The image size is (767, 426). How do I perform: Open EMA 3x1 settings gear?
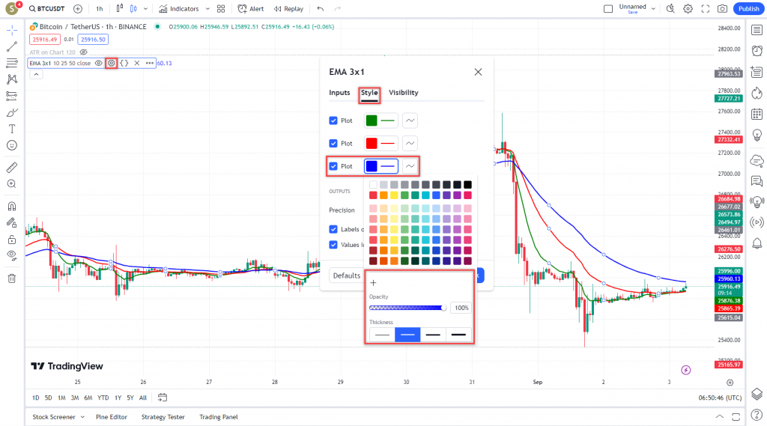[x=112, y=63]
